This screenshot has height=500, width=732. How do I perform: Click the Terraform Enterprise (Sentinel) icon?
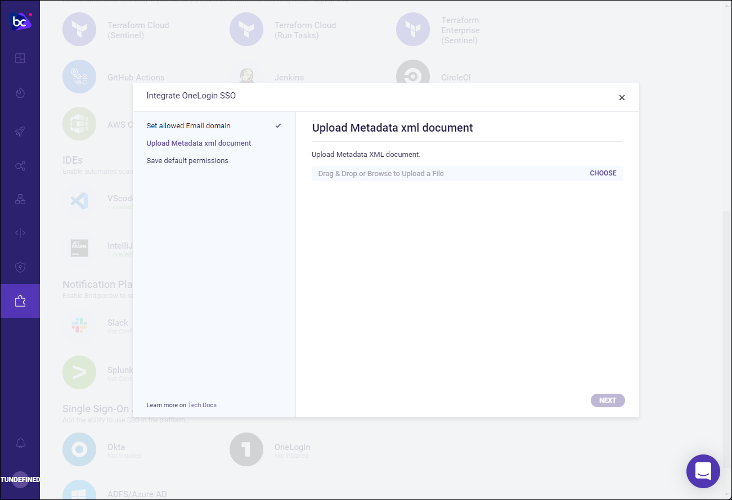pyautogui.click(x=413, y=29)
